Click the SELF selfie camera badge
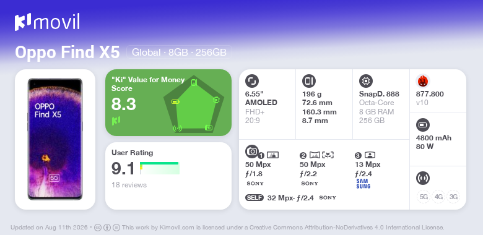This screenshot has width=483, height=235. click(255, 197)
